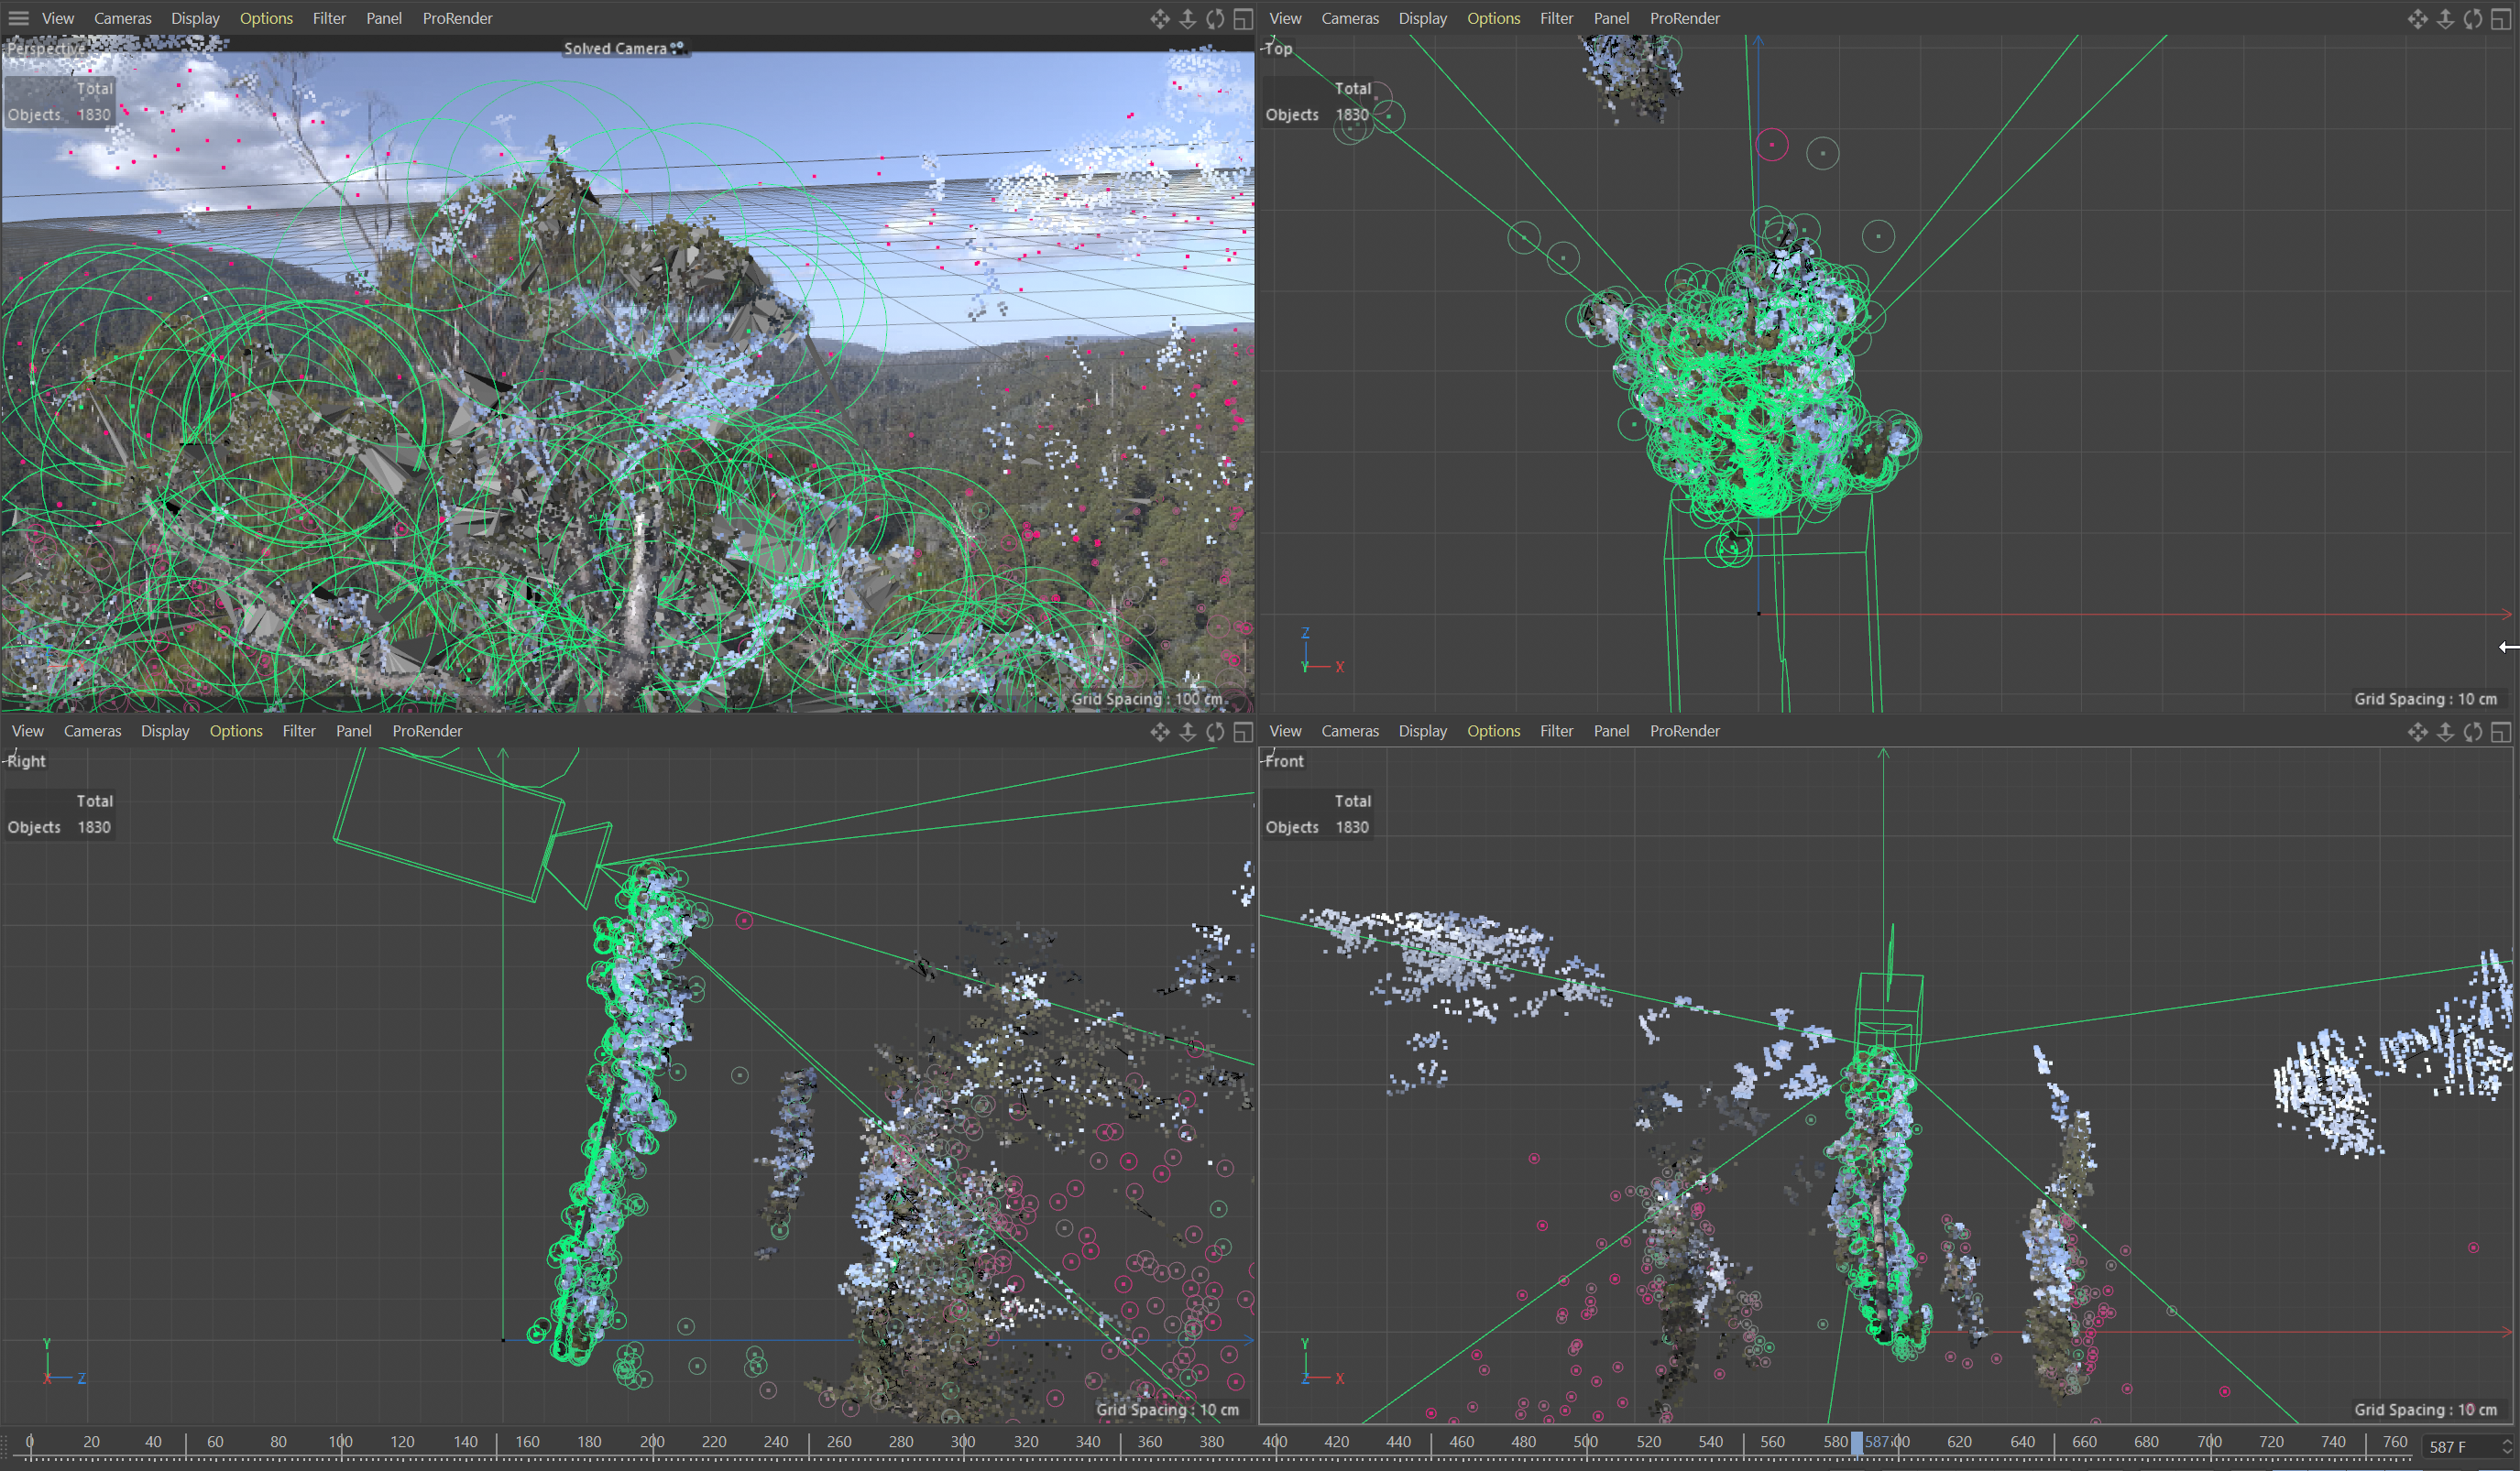
Task: Click the rotate camera icon in the Right view
Action: pos(1215,732)
